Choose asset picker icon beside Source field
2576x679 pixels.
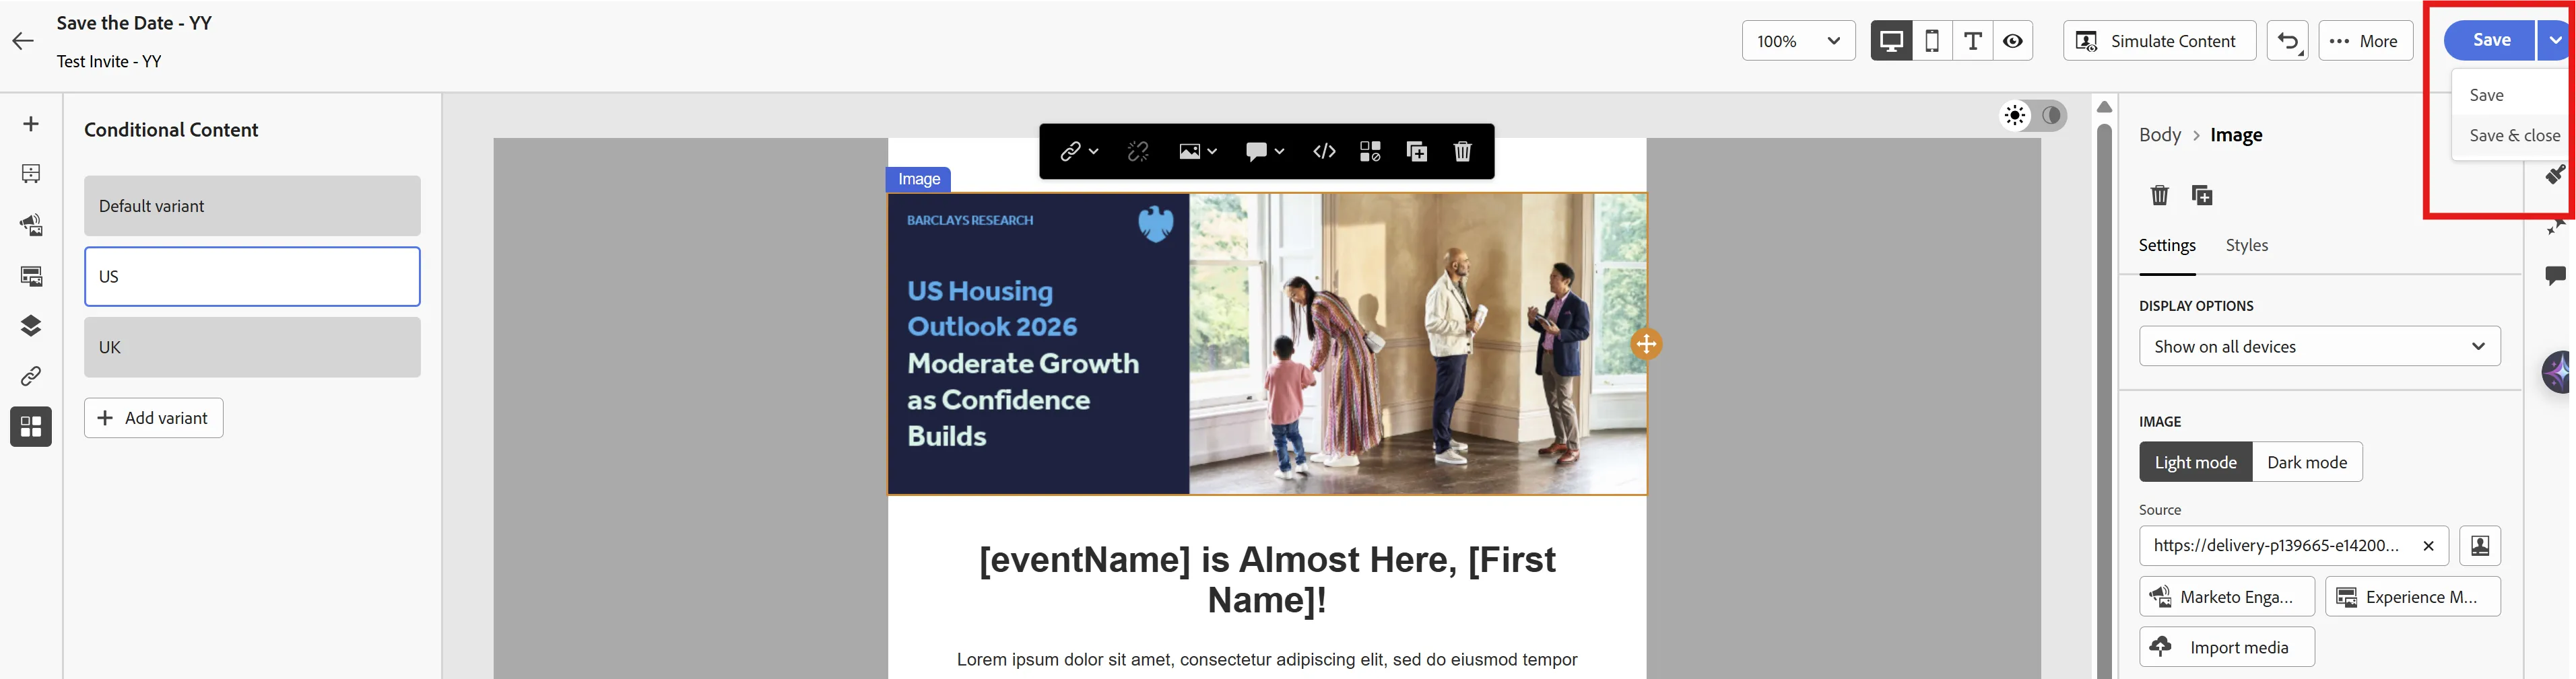coord(2480,545)
